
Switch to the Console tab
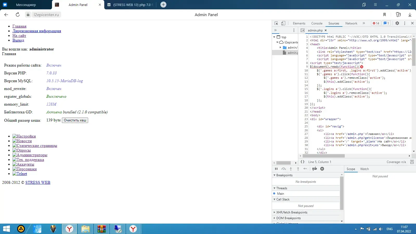point(317,23)
